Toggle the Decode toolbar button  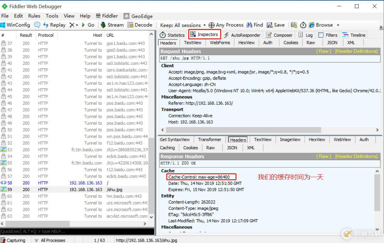tap(140, 25)
